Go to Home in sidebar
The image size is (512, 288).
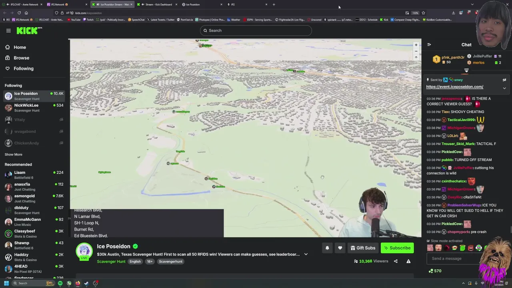click(20, 47)
